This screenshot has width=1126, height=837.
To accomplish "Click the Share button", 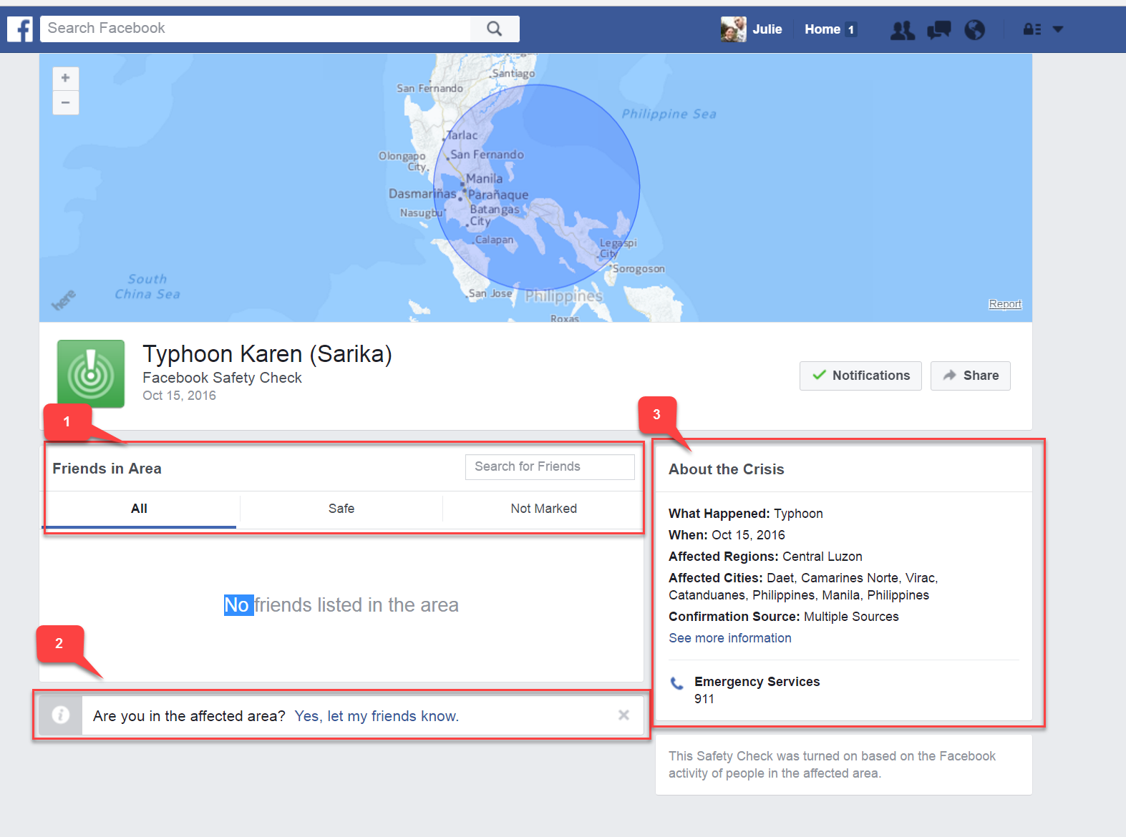I will pos(971,376).
